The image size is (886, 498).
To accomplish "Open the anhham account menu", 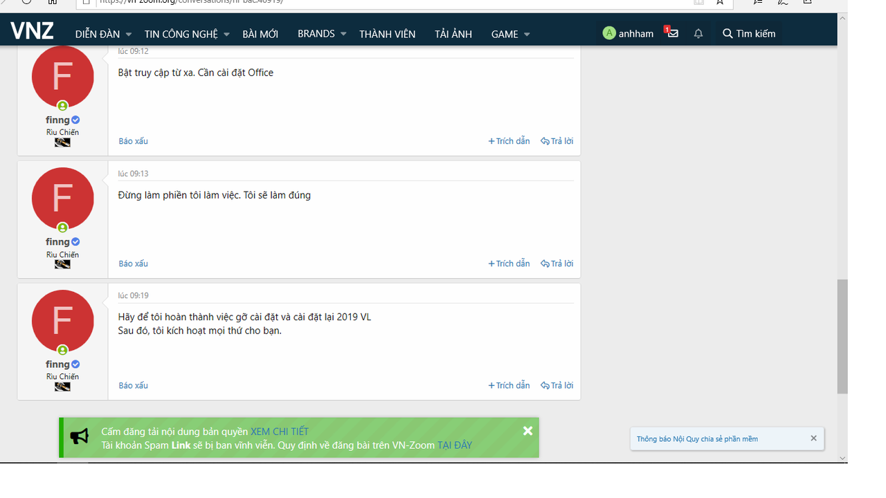I will 628,33.
